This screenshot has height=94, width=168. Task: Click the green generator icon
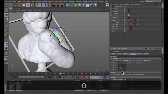[76, 5]
